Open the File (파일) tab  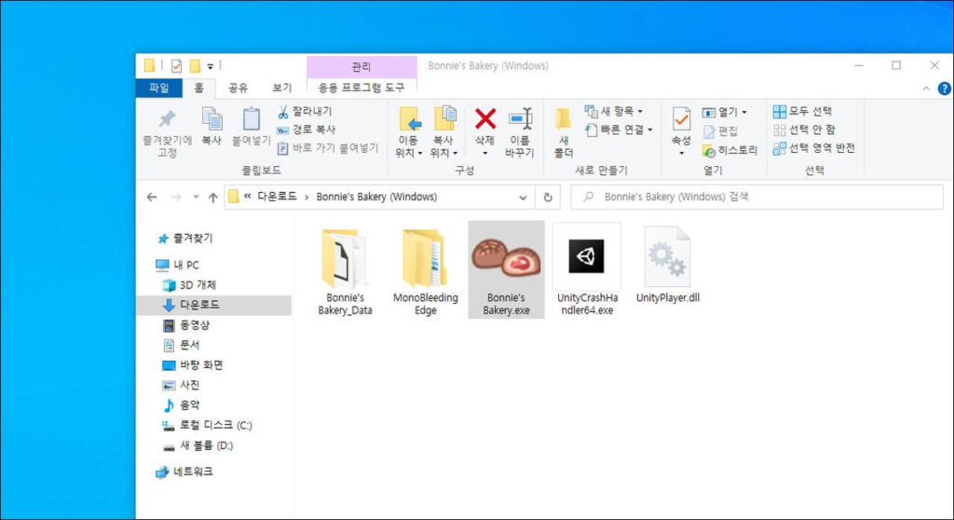[x=158, y=88]
